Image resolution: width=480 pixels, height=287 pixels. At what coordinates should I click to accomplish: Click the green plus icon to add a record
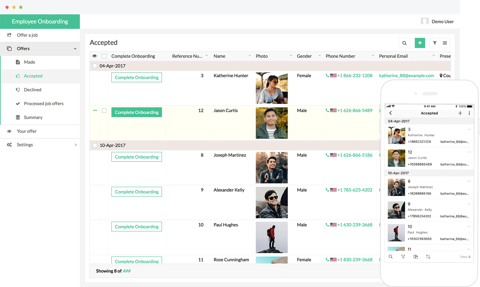pyautogui.click(x=420, y=43)
